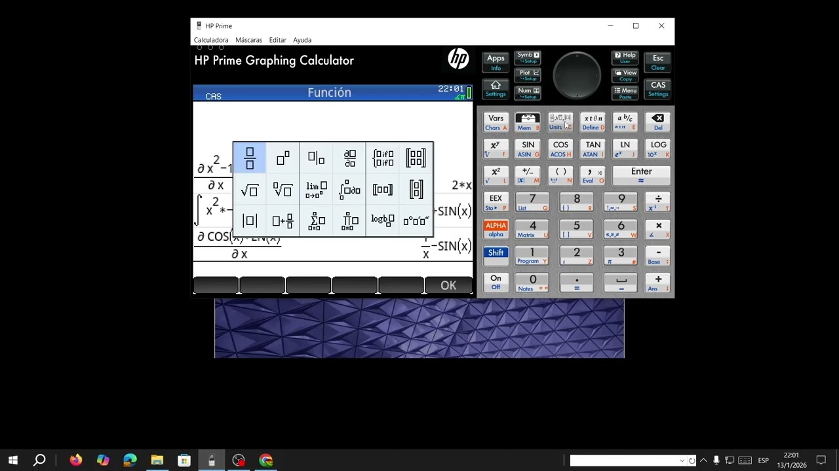Insert the log base b template
Viewport: 839px width, 471px height.
pyautogui.click(x=383, y=220)
